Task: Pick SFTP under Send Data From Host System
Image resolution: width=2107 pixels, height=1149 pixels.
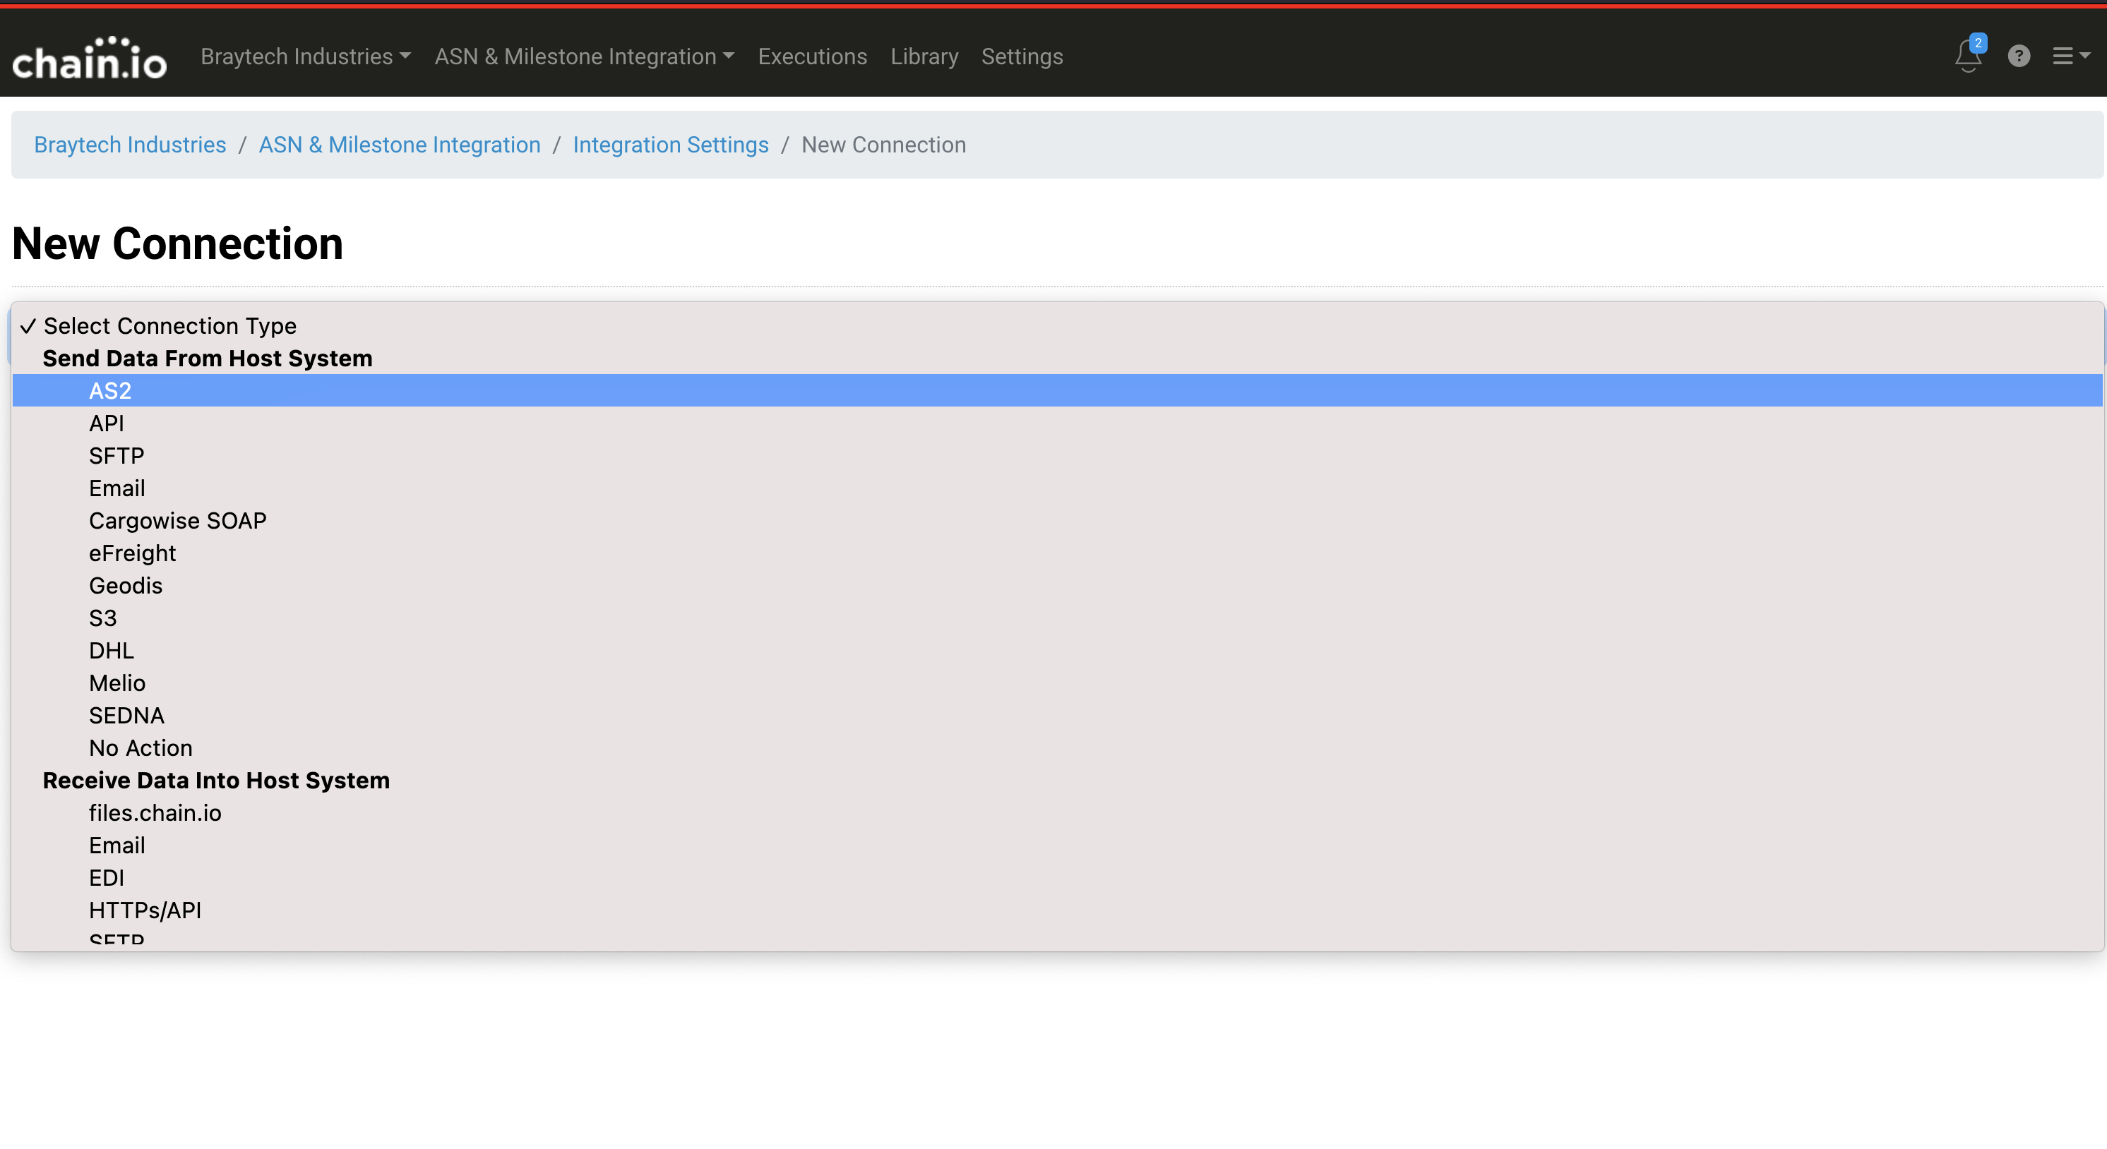Action: pos(1057,455)
